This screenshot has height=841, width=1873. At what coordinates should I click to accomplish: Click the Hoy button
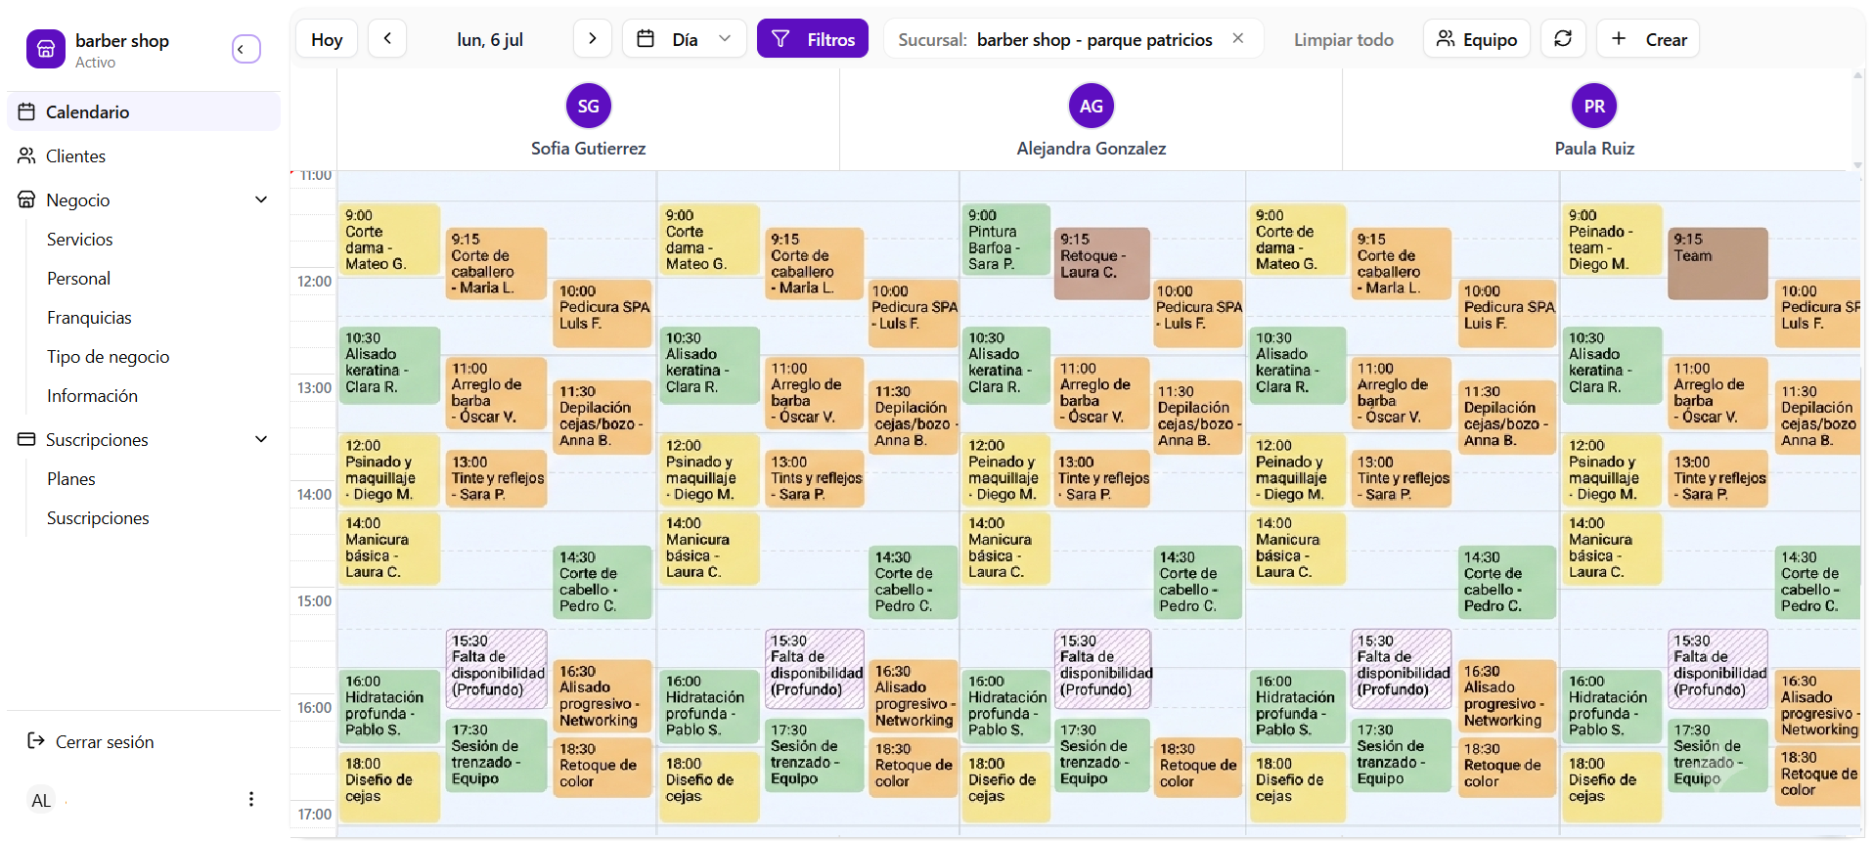coord(327,38)
